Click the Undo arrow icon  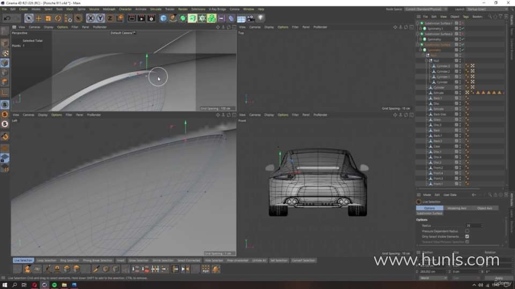(6, 18)
